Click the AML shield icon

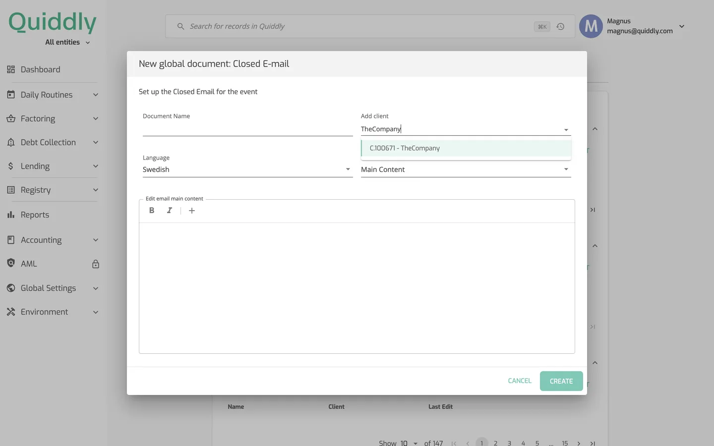coord(11,263)
